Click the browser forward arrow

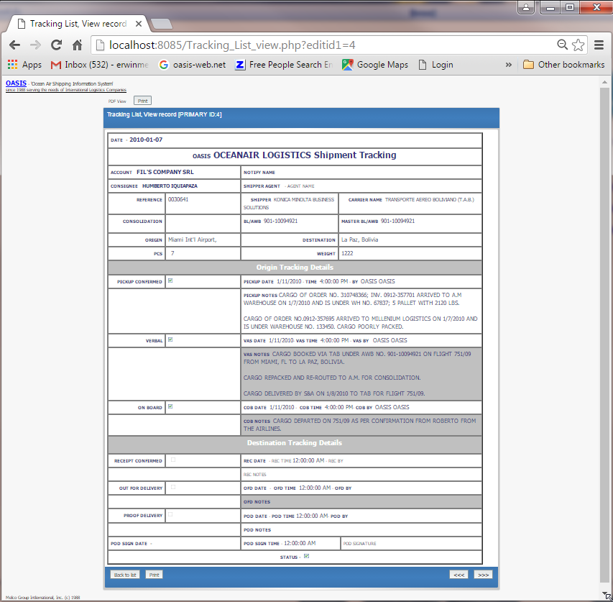(x=36, y=45)
